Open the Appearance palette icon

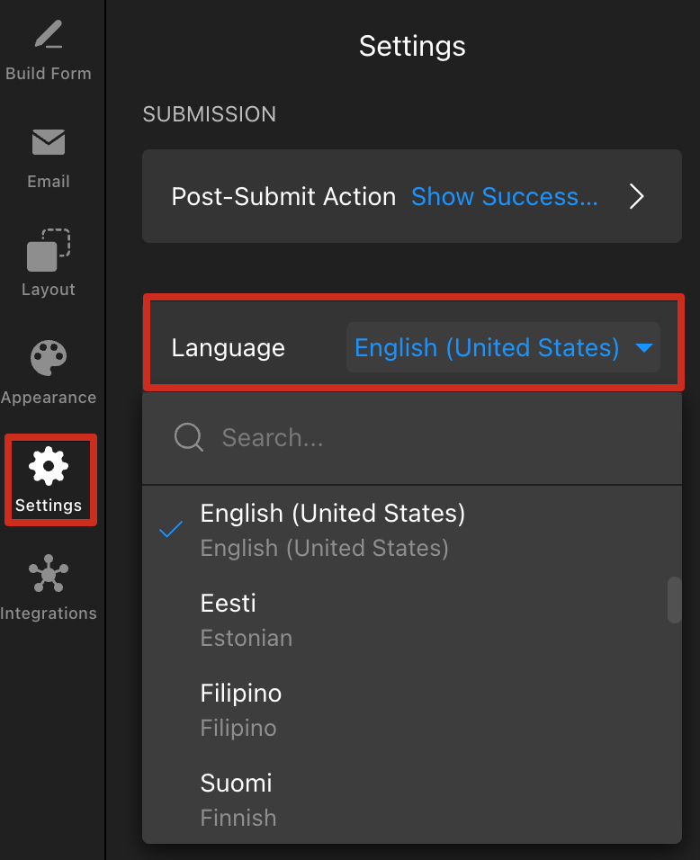pyautogui.click(x=49, y=358)
